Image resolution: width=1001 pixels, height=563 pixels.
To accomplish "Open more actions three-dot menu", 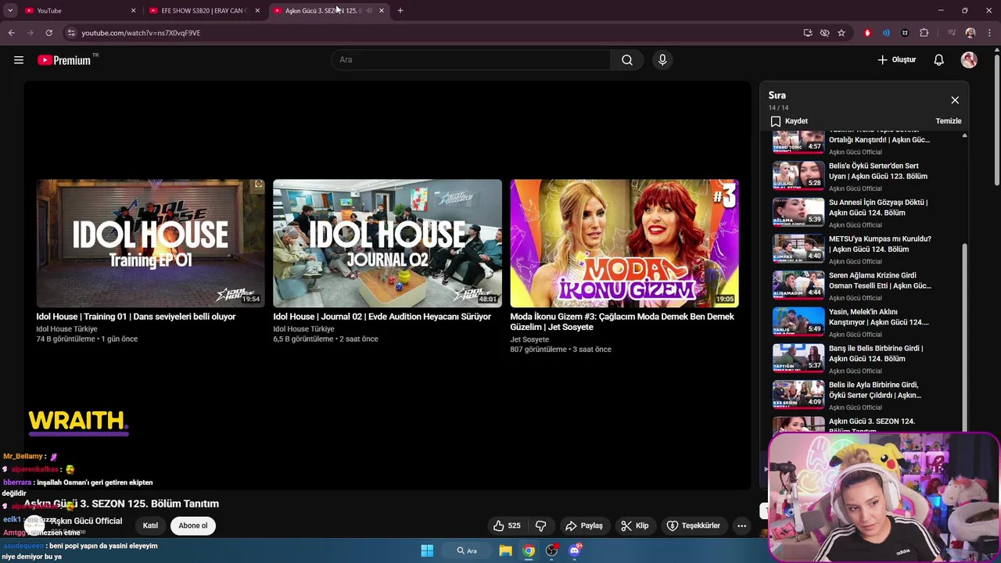I will 741,525.
